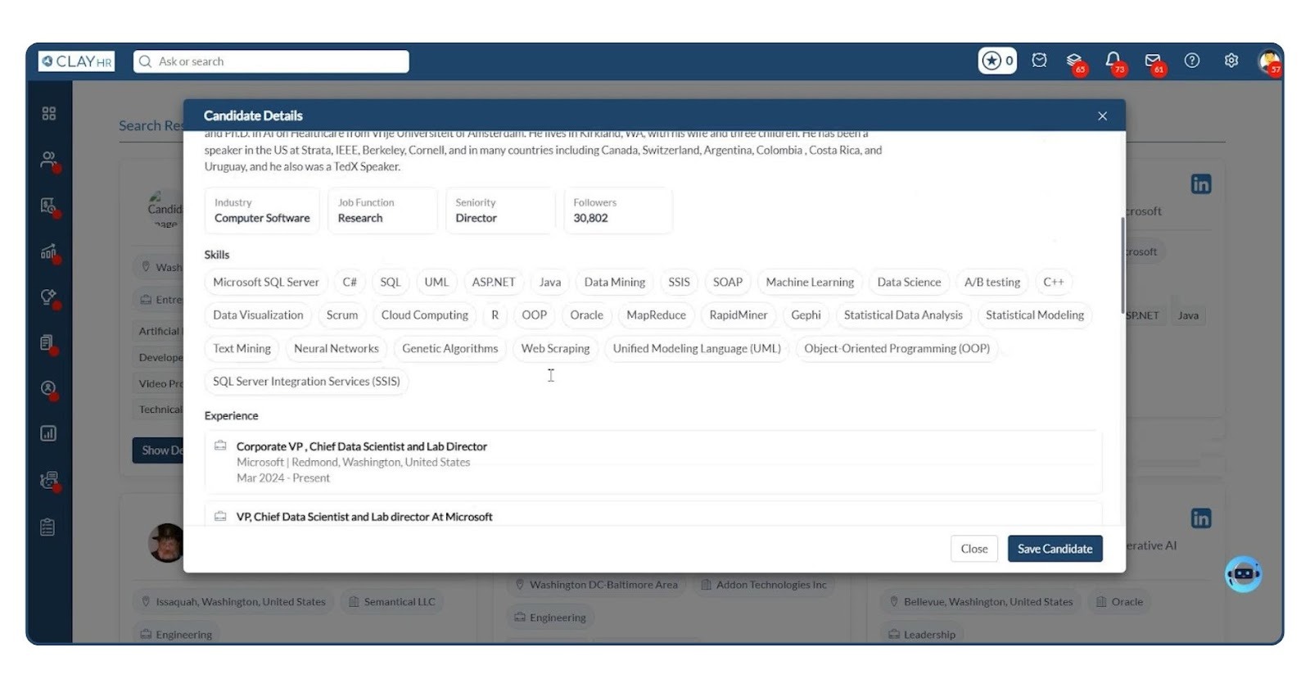Click the Text Mining skill tag
The image size is (1310, 688).
click(x=242, y=349)
